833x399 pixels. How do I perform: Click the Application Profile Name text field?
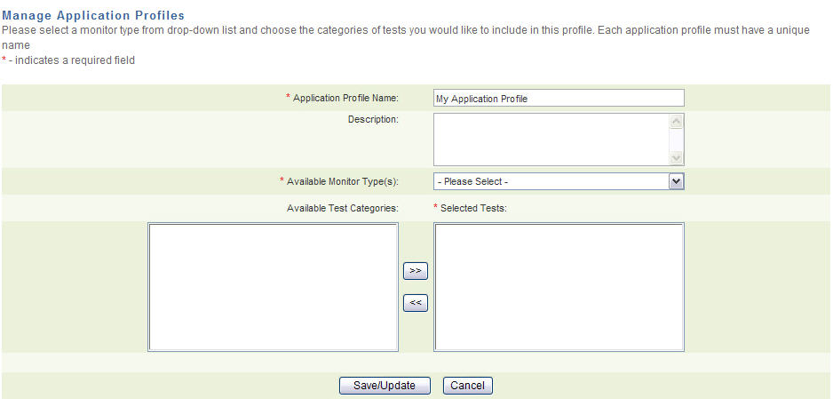pyautogui.click(x=558, y=99)
